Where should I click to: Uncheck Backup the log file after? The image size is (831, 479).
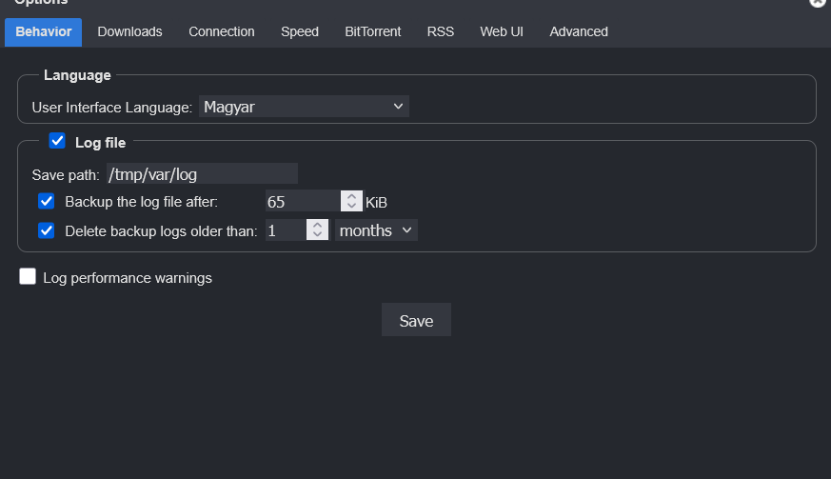[46, 201]
